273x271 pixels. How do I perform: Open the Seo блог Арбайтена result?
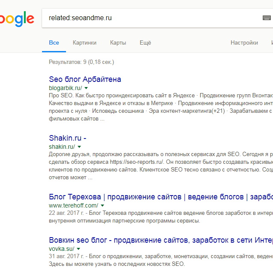[85, 79]
